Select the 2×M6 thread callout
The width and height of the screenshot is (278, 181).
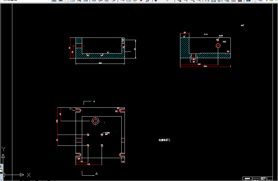(x=221, y=36)
